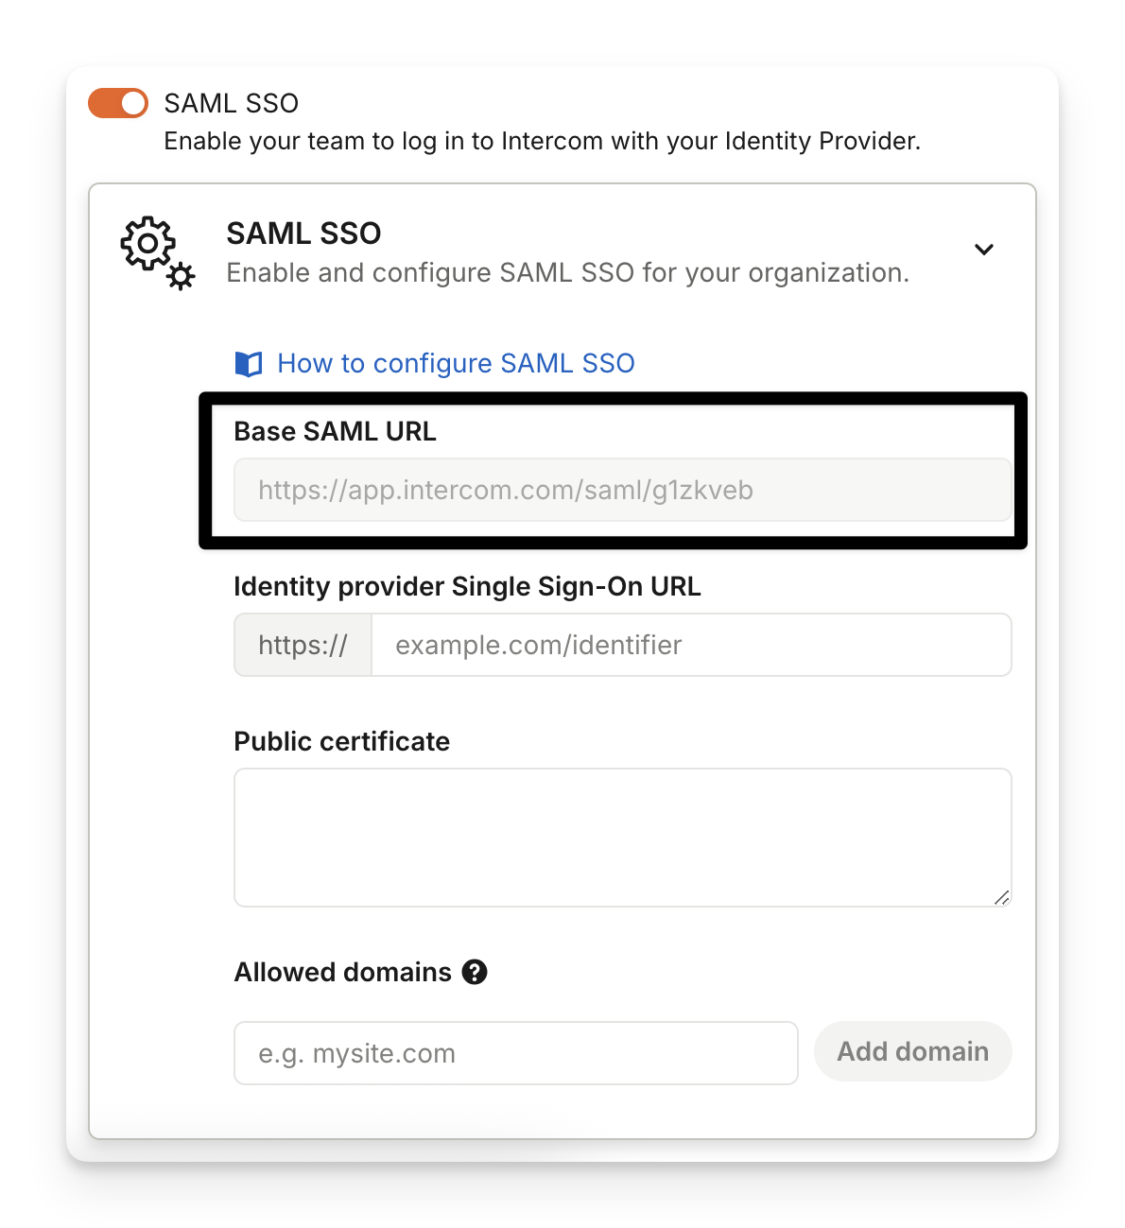This screenshot has height=1228, width=1125.
Task: Focus the Identity provider Single Sign-On URL input
Action: pos(691,646)
